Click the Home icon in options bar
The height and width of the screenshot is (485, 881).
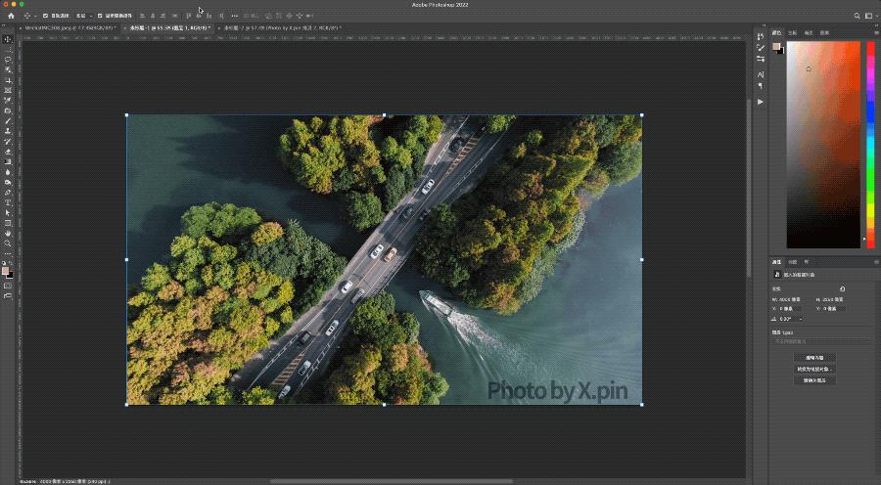11,16
